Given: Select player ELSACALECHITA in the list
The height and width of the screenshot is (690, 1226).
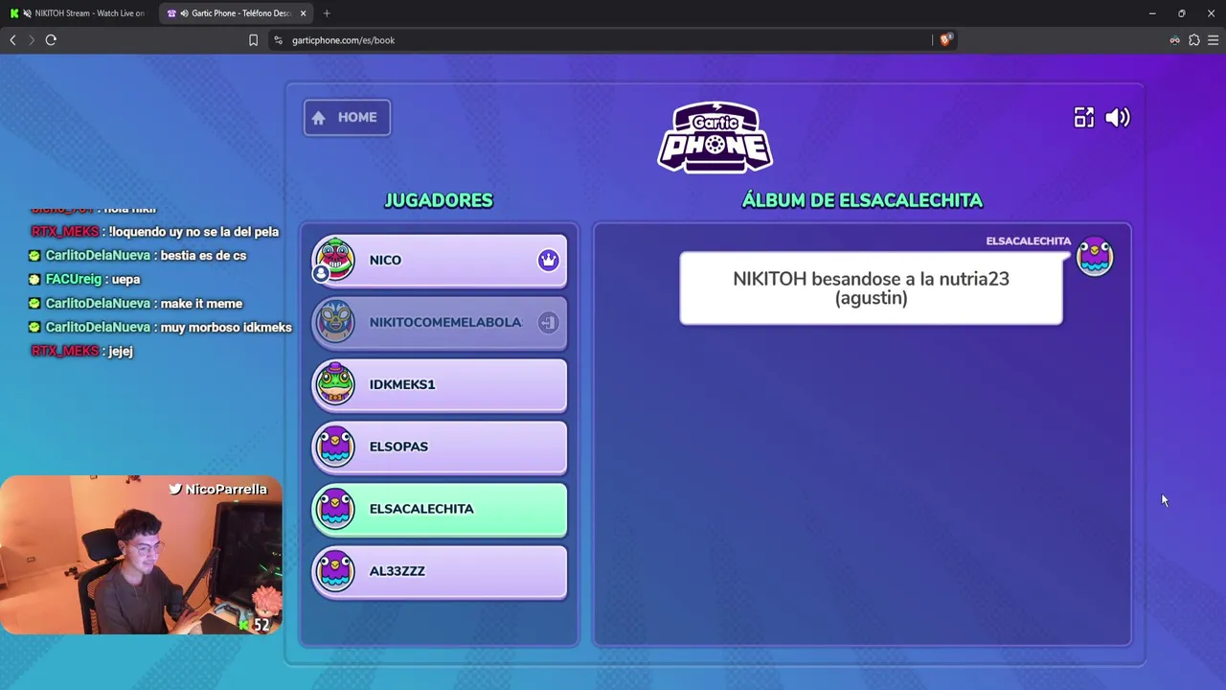Looking at the screenshot, I should (440, 510).
